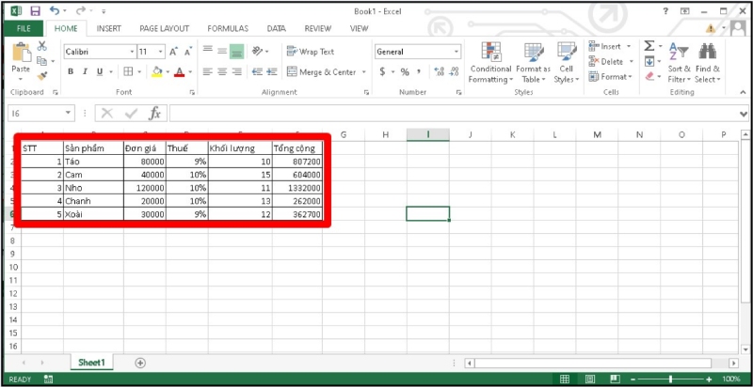Click the Insert Function fx icon
Image resolution: width=753 pixels, height=387 pixels.
coord(154,114)
